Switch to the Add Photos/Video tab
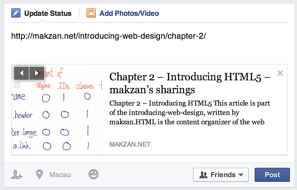Viewport: 297px width, 190px height. click(x=129, y=13)
